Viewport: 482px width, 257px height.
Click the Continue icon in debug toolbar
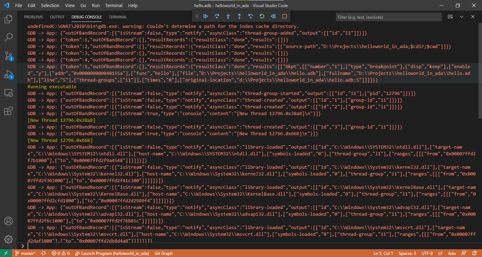[x=206, y=16]
